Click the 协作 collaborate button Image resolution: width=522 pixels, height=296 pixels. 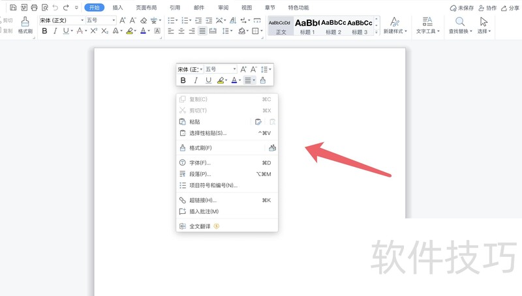(x=487, y=8)
